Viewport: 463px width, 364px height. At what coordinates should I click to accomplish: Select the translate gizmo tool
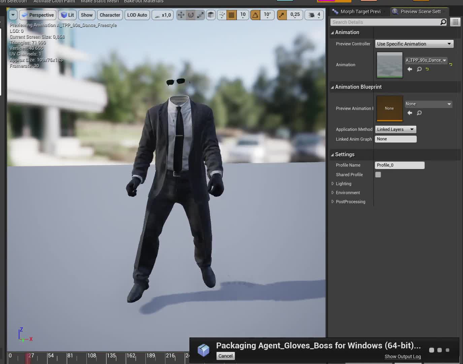[181, 15]
